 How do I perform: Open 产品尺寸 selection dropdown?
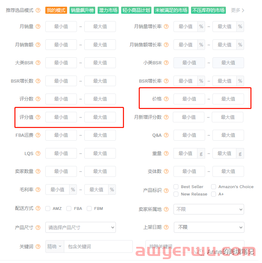pyautogui.click(x=80, y=227)
